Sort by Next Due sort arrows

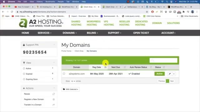[x=125, y=67]
